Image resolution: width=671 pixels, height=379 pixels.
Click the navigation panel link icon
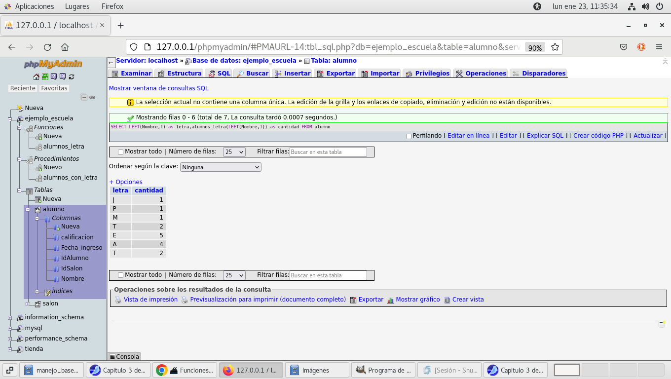(x=92, y=98)
